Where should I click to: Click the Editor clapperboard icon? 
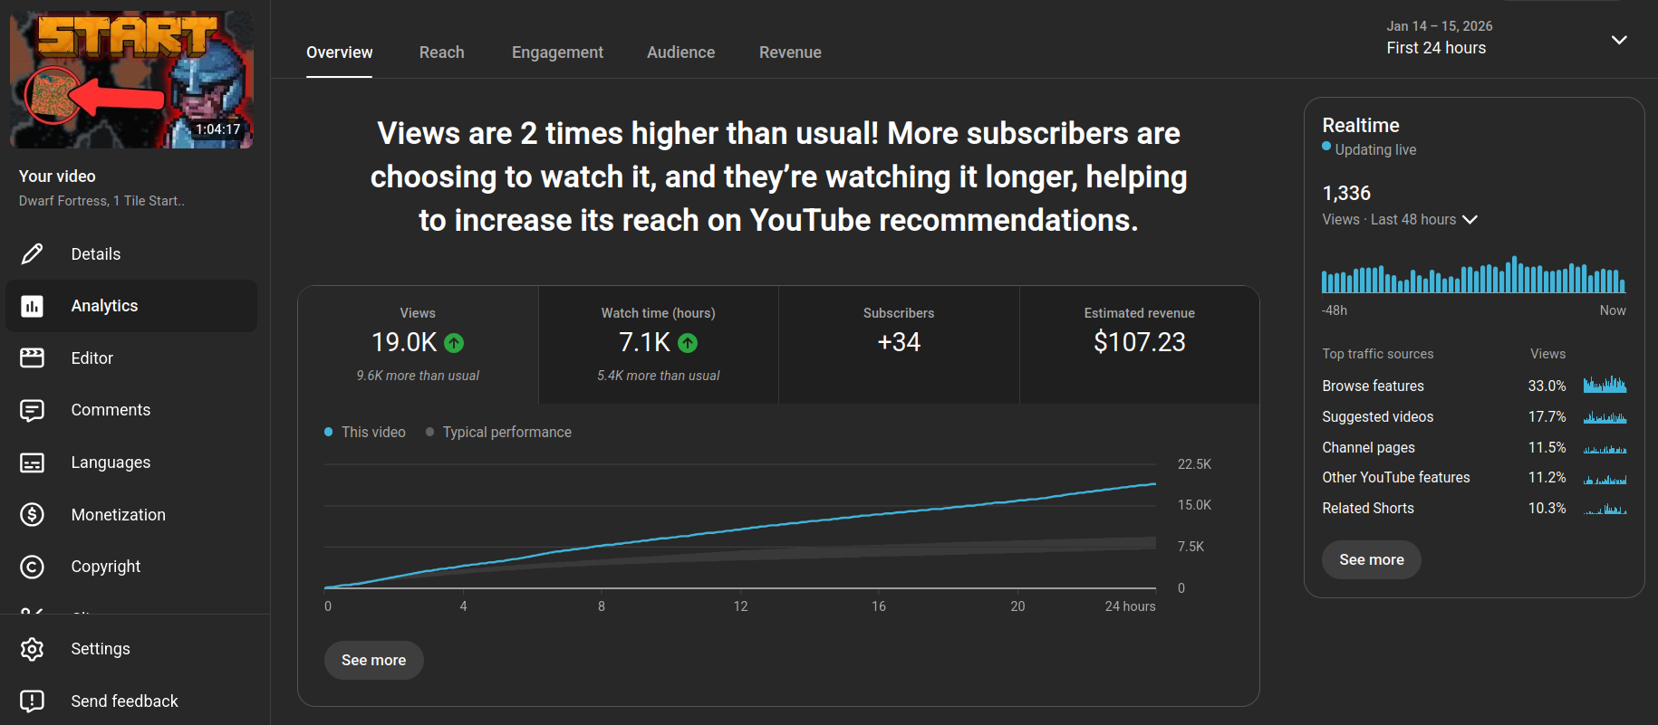click(32, 358)
